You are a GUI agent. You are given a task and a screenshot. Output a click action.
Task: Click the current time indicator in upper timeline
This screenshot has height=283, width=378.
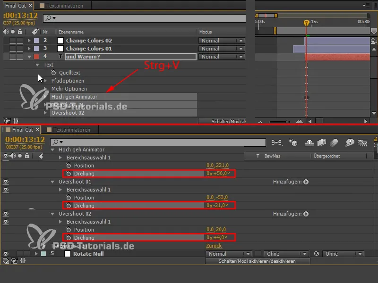tap(306, 23)
